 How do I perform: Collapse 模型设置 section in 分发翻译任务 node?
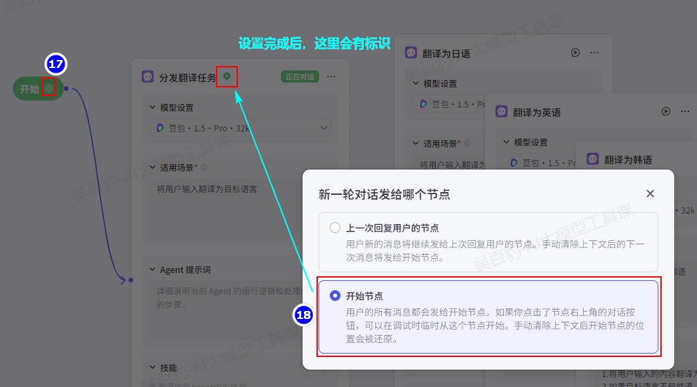151,107
